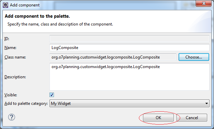Click the Description: label
Viewport: 214px width, 129px height.
pos(15,77)
